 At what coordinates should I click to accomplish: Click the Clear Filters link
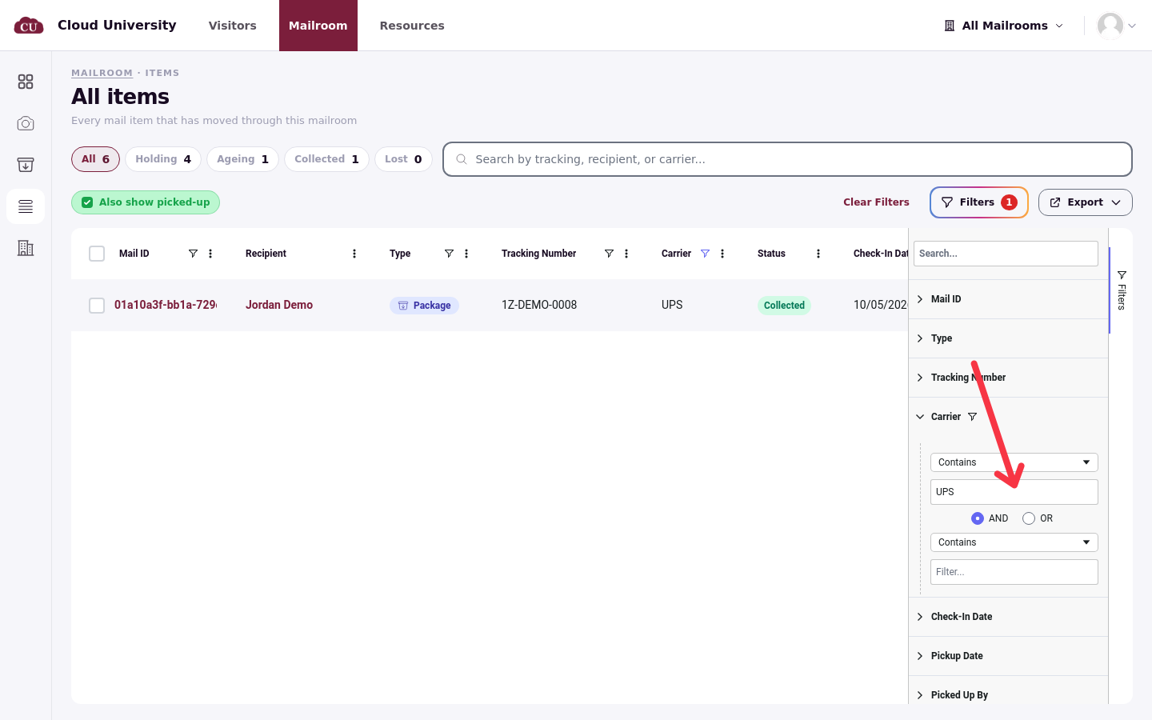(x=876, y=202)
